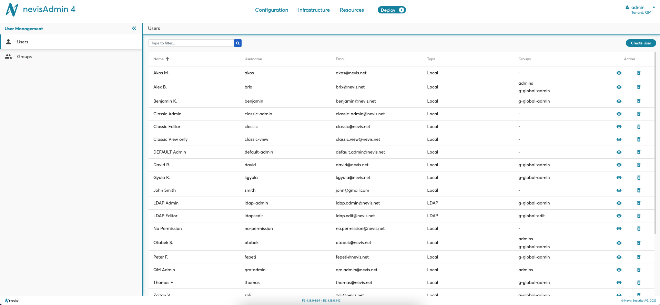Sort users by Name column arrow
Screen dimensions: 660x305
pyautogui.click(x=167, y=59)
